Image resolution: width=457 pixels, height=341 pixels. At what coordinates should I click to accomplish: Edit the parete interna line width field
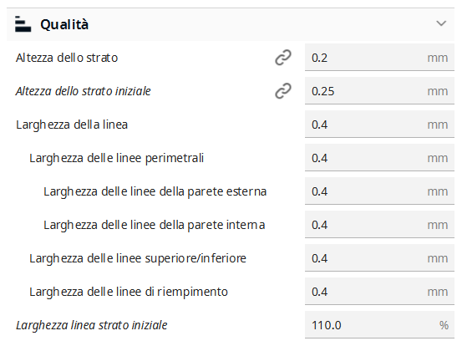pyautogui.click(x=379, y=225)
